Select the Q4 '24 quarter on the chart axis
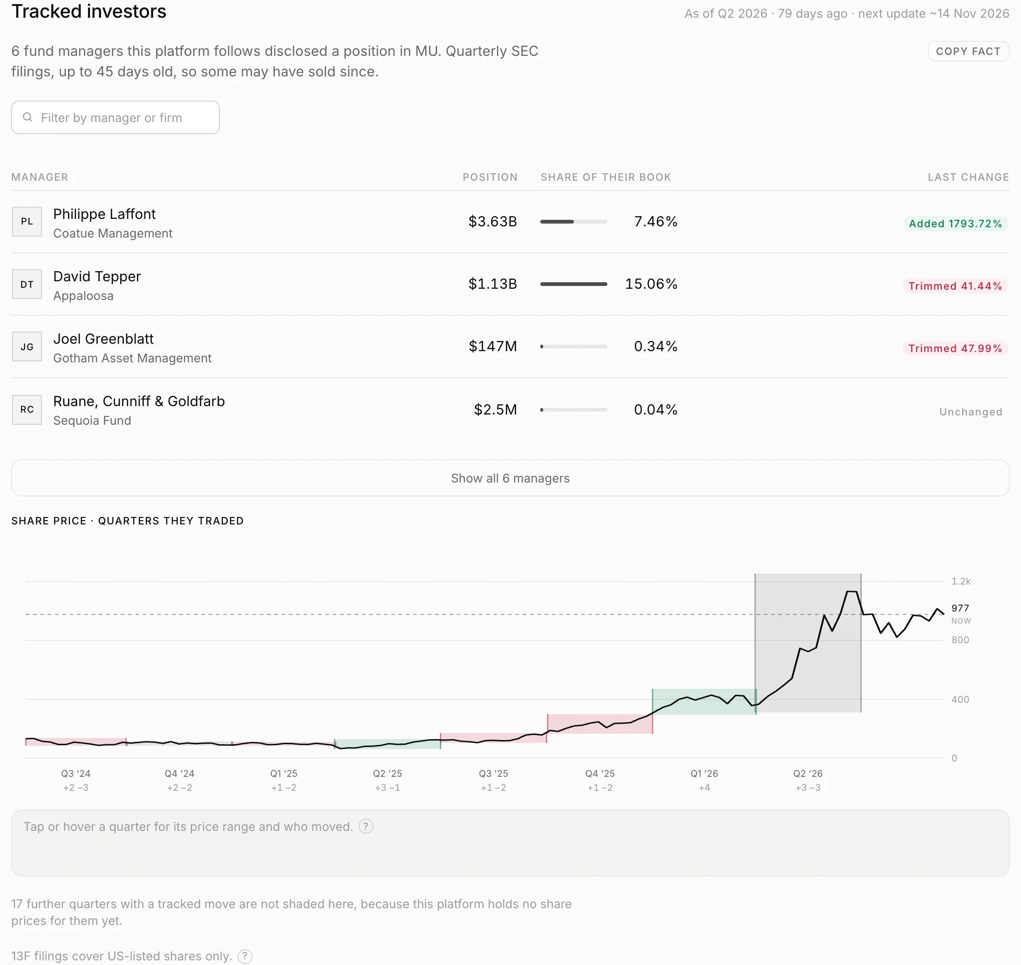This screenshot has height=965, width=1021. tap(179, 774)
